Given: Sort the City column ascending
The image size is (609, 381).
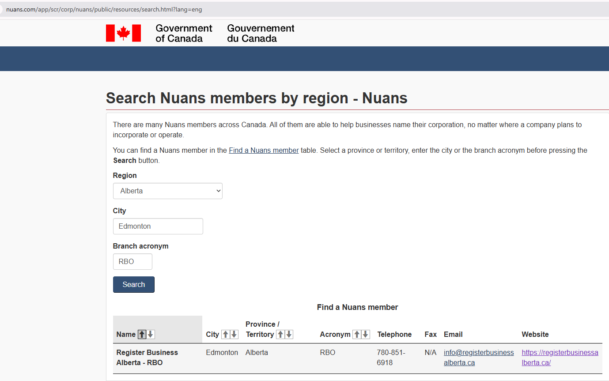Looking at the screenshot, I should click(225, 334).
